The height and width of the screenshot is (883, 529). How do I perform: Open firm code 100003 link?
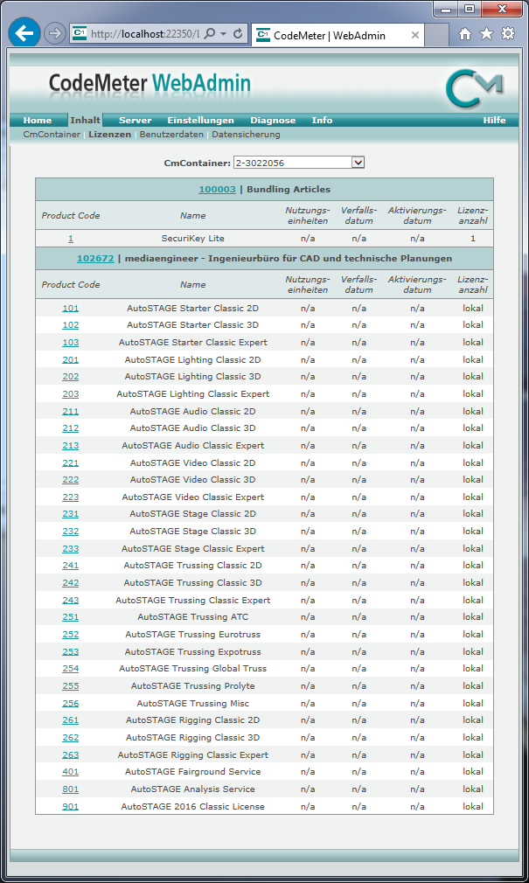[x=217, y=189]
